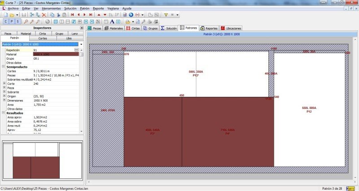Go to last pattern with red skip-forward arrow

tap(91, 15)
